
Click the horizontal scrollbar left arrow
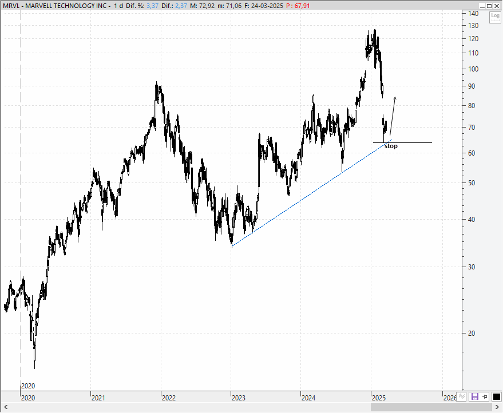pos(6,407)
